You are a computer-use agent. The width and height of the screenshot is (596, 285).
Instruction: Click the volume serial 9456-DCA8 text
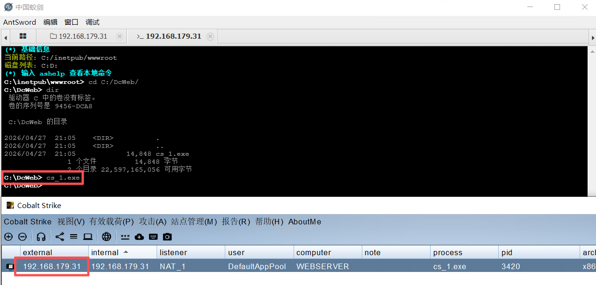click(73, 106)
